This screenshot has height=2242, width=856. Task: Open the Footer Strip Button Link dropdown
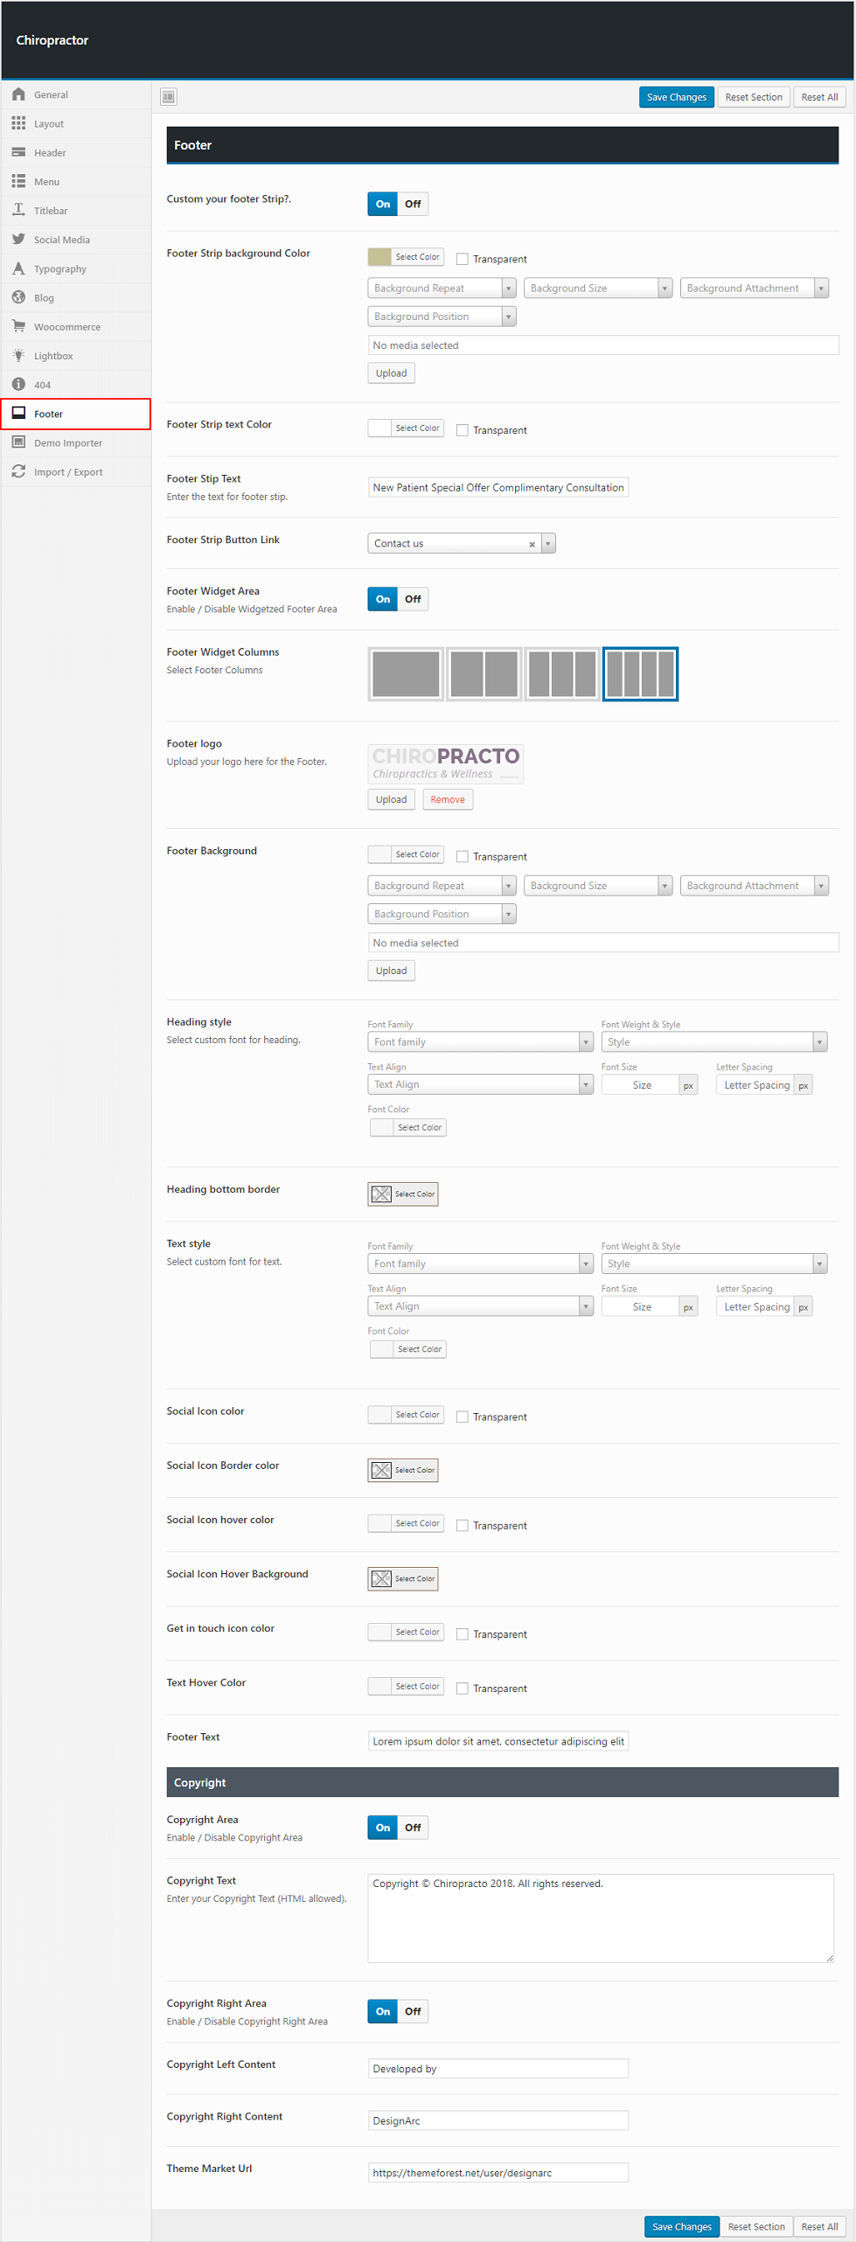[x=547, y=544]
